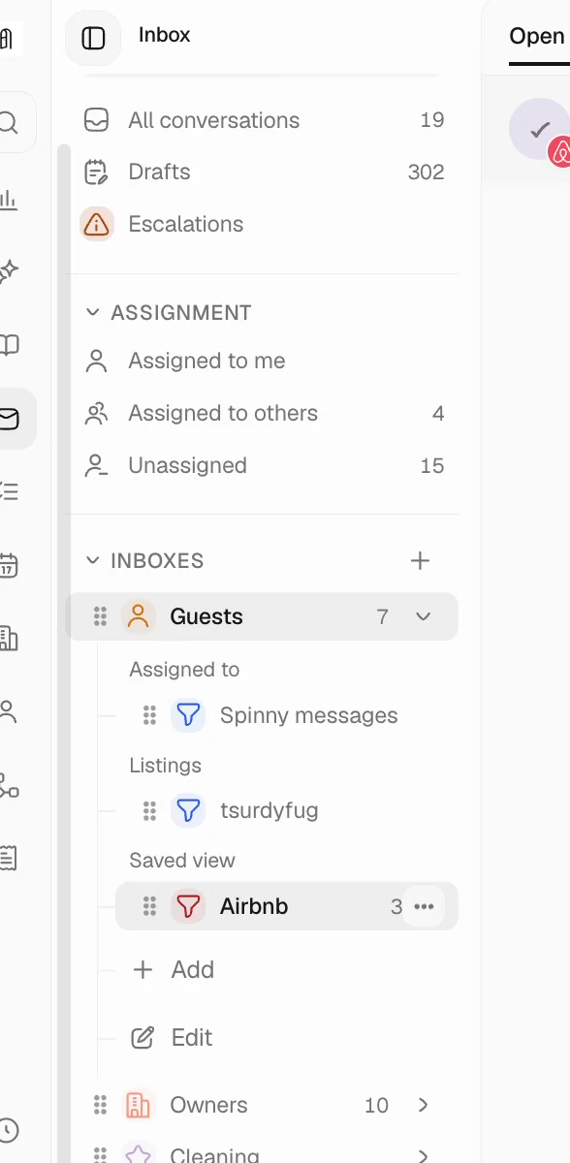The width and height of the screenshot is (570, 1163).
Task: Select the mail inbox icon in rail
Action: tap(10, 419)
